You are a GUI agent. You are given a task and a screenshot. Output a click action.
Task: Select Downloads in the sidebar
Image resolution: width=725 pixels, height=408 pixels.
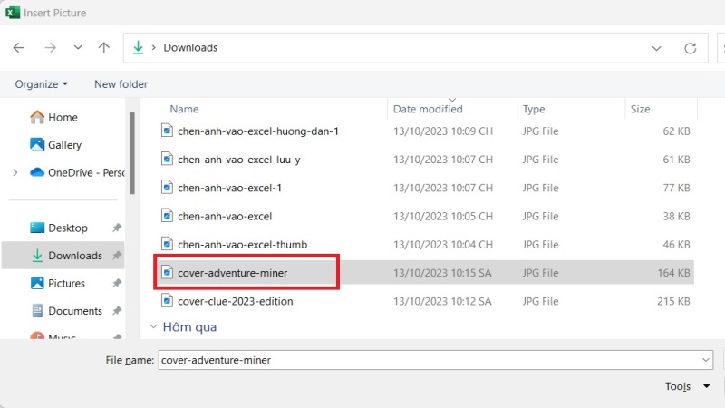(75, 256)
